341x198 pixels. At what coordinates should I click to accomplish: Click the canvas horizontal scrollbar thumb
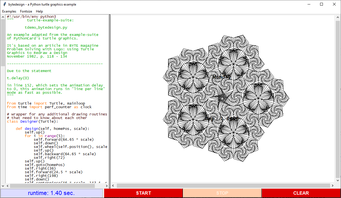[x=223, y=185]
